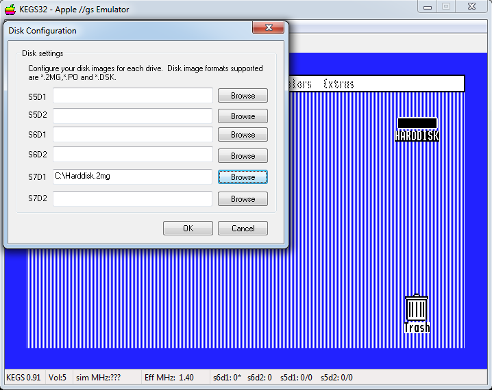492x390 pixels.
Task: Browse for the S7D1 disk image
Action: point(243,177)
